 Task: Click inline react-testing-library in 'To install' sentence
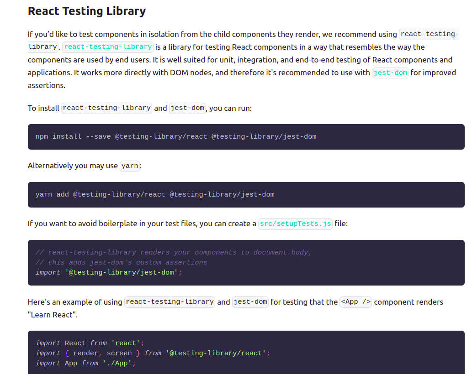click(x=106, y=108)
